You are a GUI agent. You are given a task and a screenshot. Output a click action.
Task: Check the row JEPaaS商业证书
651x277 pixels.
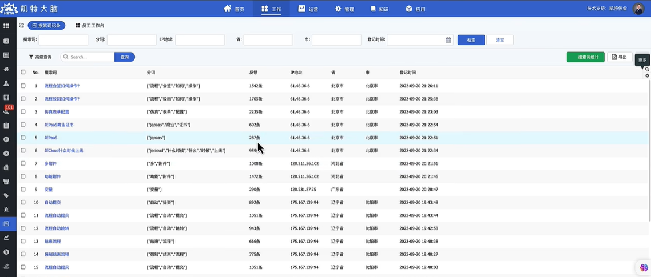[23, 125]
